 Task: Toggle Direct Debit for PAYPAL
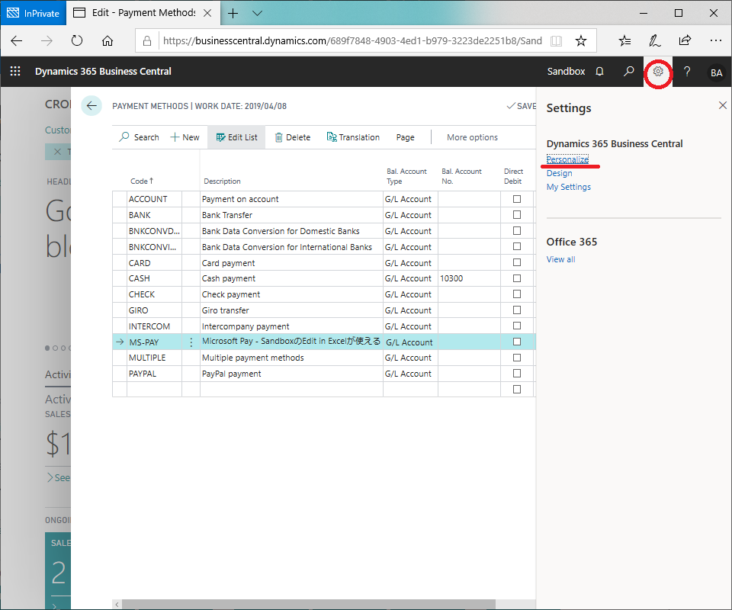click(x=517, y=374)
